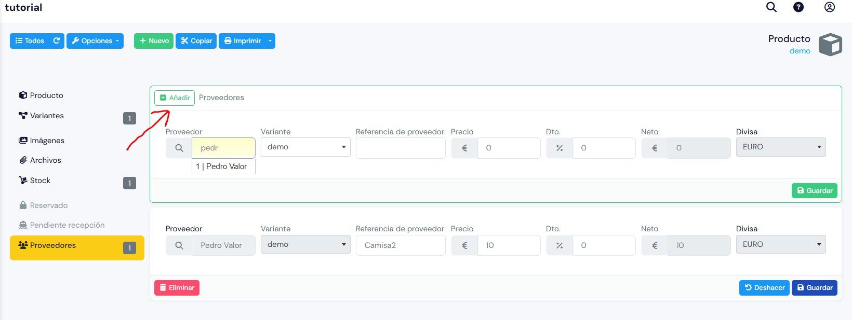852x320 pixels.
Task: Reload the list with the refresh icon
Action: click(x=57, y=41)
